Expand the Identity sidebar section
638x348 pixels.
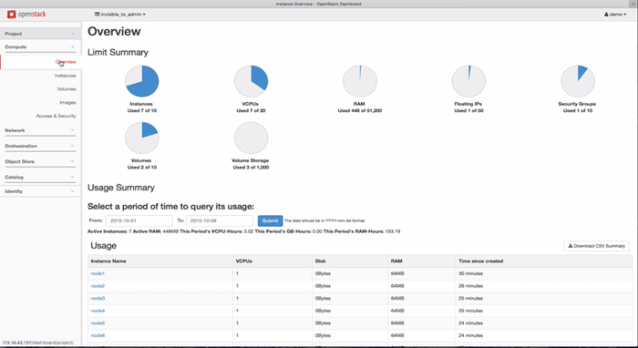click(x=40, y=191)
